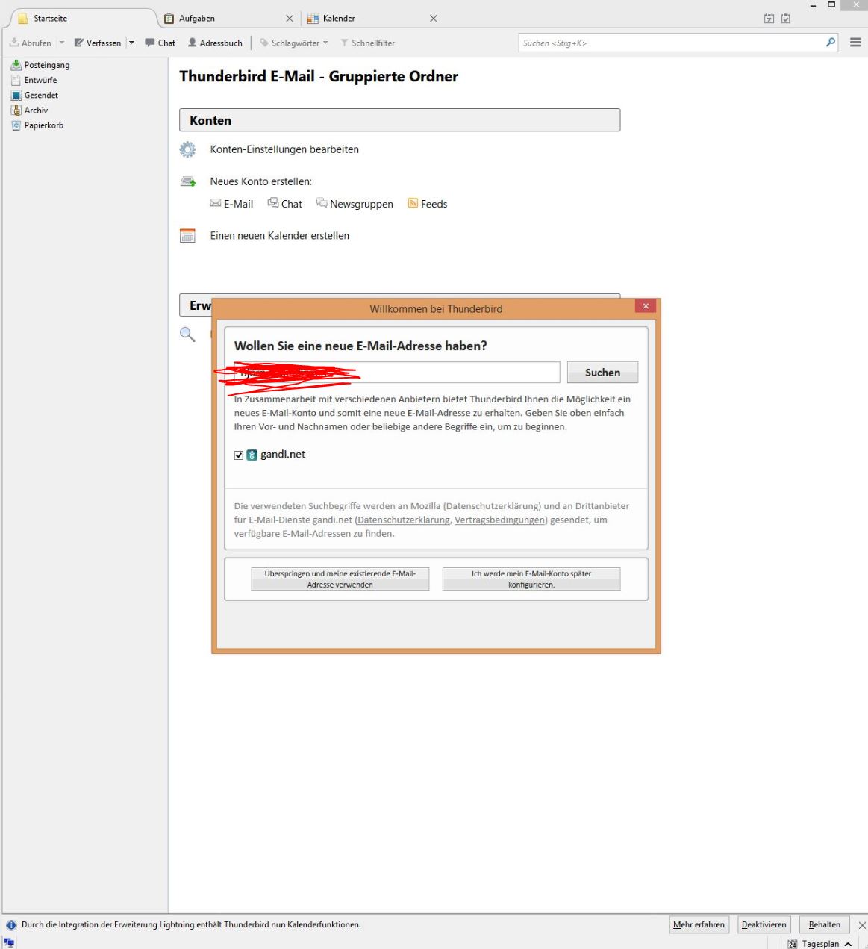
Task: Click Mehr erfahren in notification bar
Action: coord(699,924)
